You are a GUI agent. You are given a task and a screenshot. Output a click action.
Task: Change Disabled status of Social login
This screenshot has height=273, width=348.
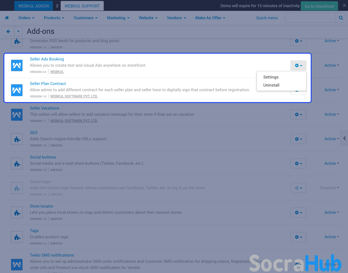pos(330,188)
